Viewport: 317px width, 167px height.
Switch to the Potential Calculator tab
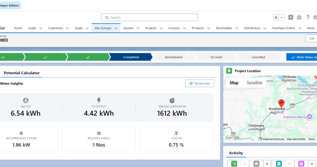pyautogui.click(x=22, y=73)
